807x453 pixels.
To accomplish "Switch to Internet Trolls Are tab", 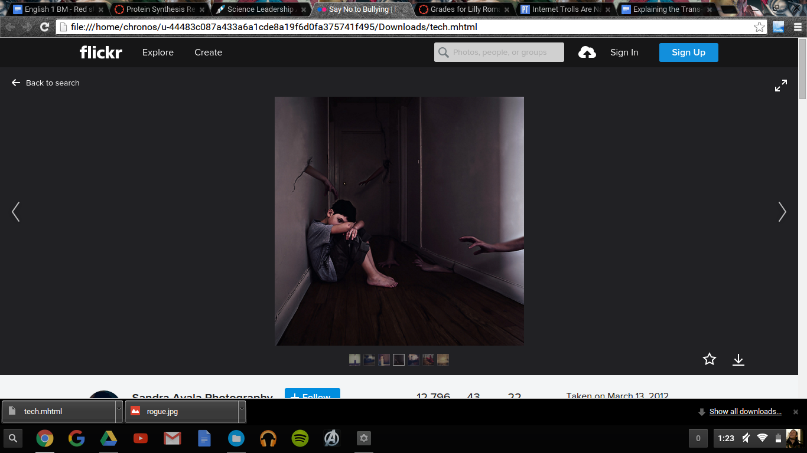I will [x=561, y=9].
